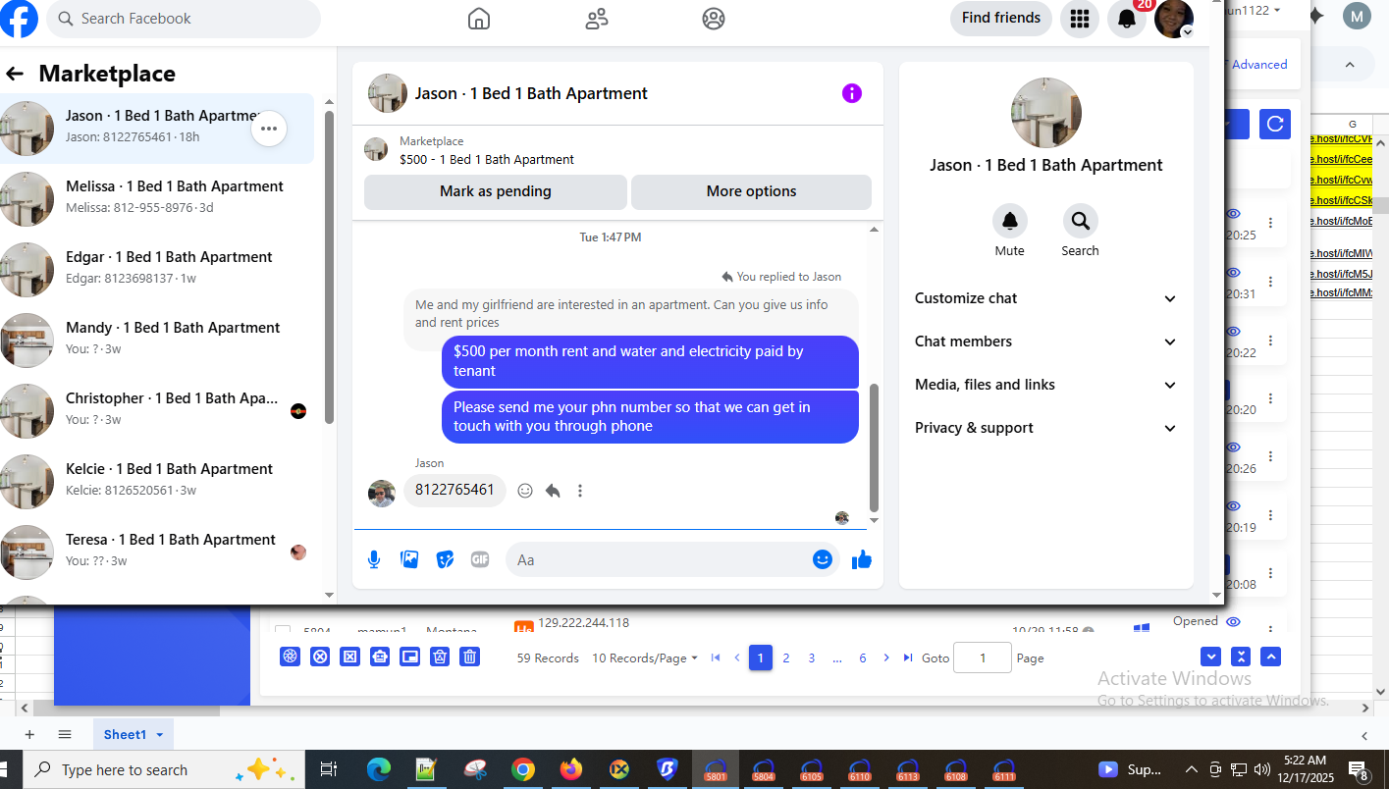Screen dimensions: 1389x789
Task: Expand Media, files and links section
Action: pos(1045,385)
